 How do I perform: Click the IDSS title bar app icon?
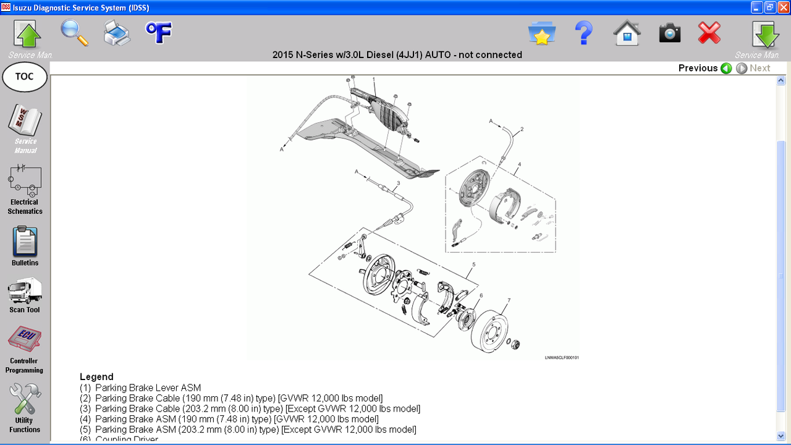(6, 7)
